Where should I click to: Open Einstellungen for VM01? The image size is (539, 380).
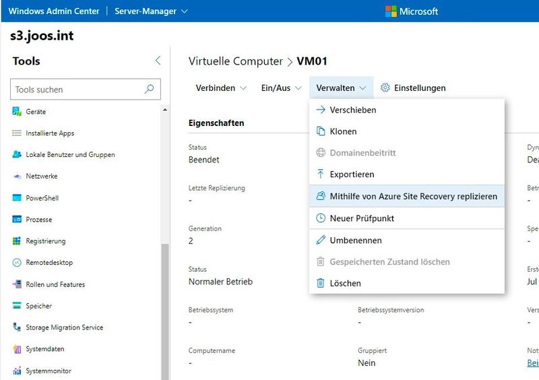click(x=413, y=88)
